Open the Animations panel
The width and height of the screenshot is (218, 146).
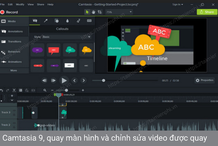(14, 62)
